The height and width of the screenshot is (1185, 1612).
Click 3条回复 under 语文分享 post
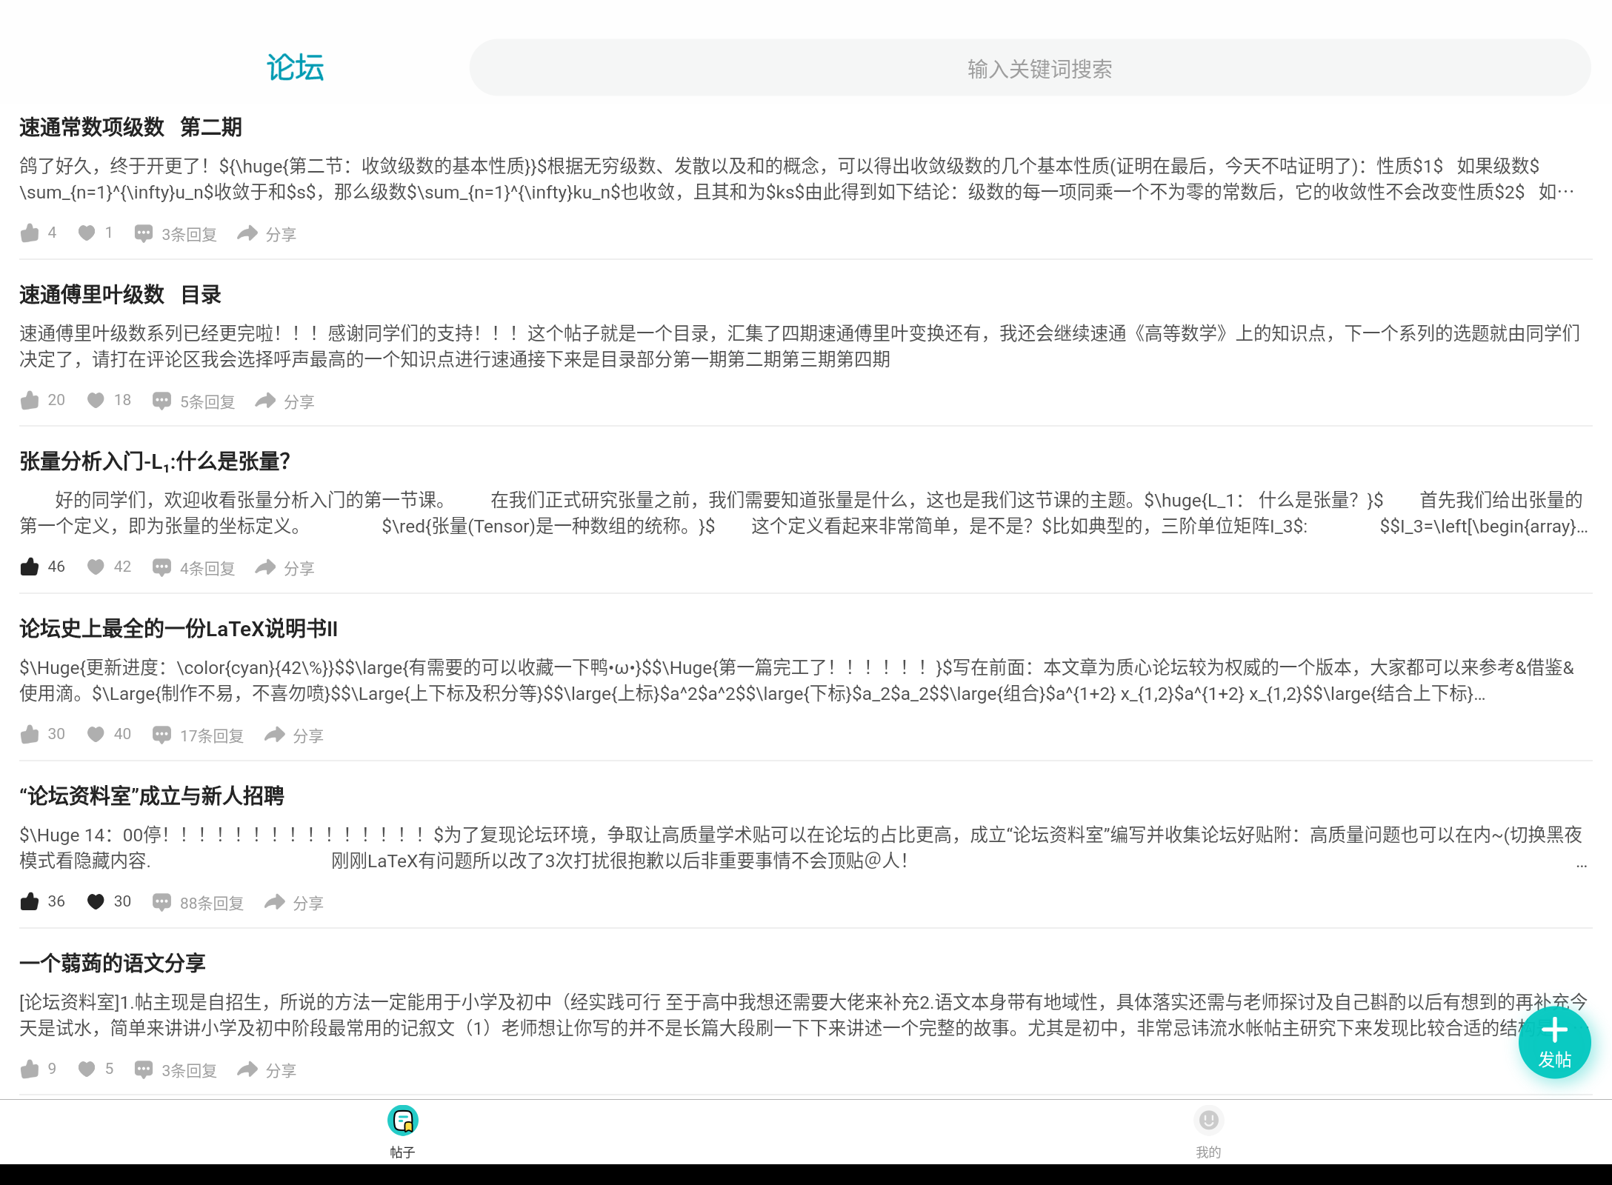(189, 1071)
